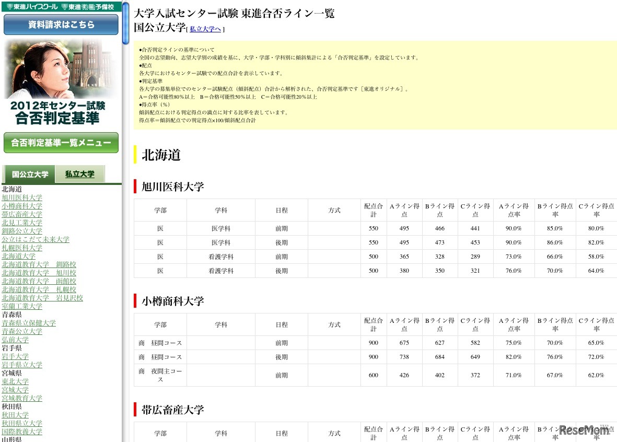Image resolution: width=617 pixels, height=442 pixels.
Task: Collapse the sidebar with the blue edge tab
Action: pos(125,21)
